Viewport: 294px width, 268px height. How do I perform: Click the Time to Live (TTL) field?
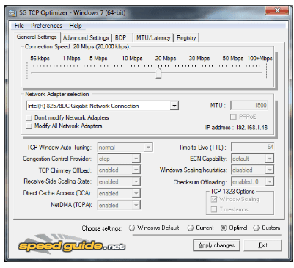point(252,147)
